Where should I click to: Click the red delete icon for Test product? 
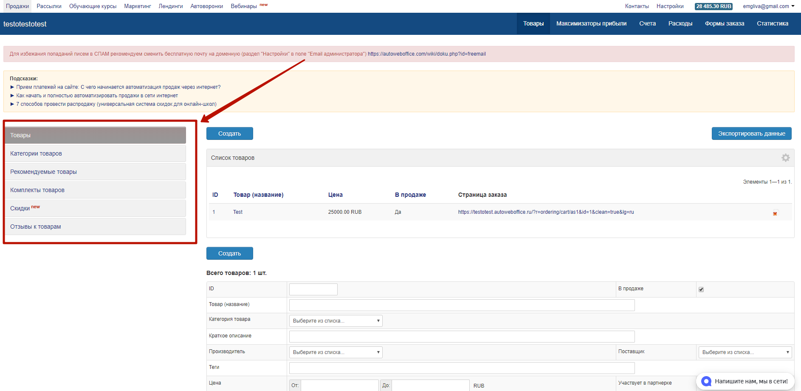tap(775, 214)
